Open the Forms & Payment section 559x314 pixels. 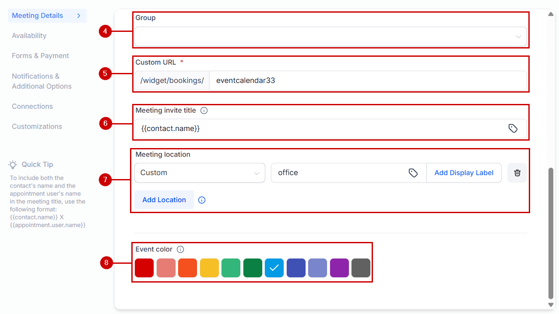pos(40,56)
